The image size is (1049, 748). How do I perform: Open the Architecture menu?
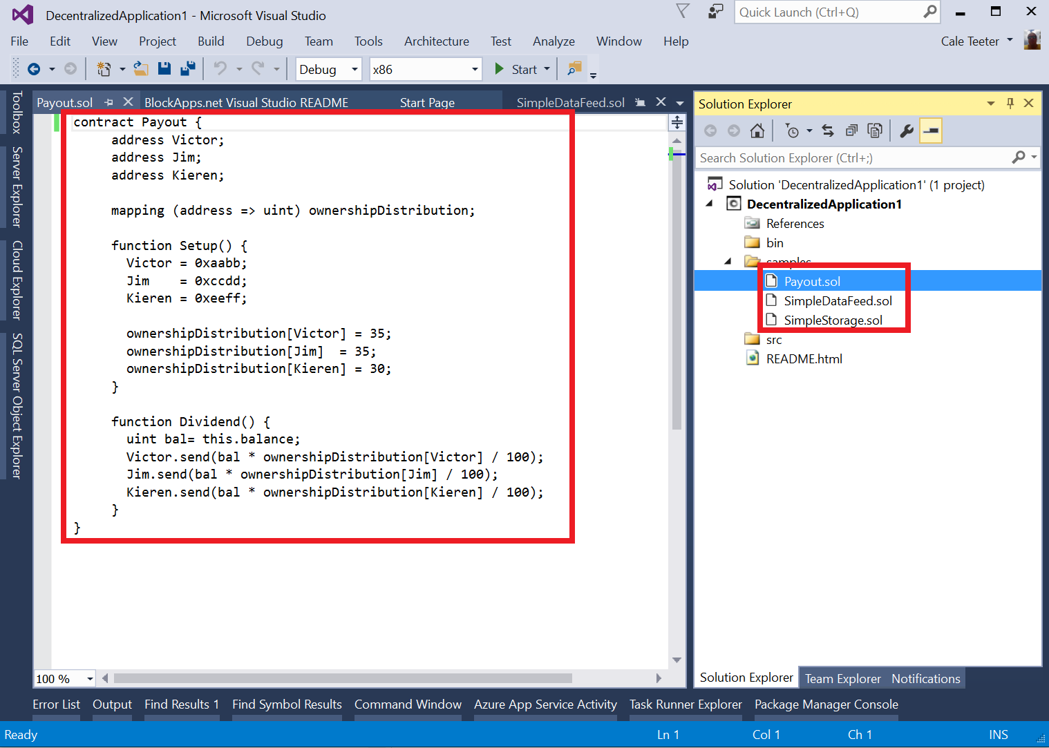[437, 41]
